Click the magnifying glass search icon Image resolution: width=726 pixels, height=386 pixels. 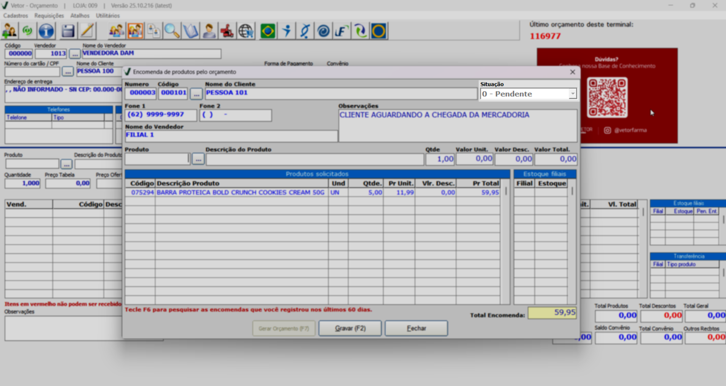pos(172,31)
